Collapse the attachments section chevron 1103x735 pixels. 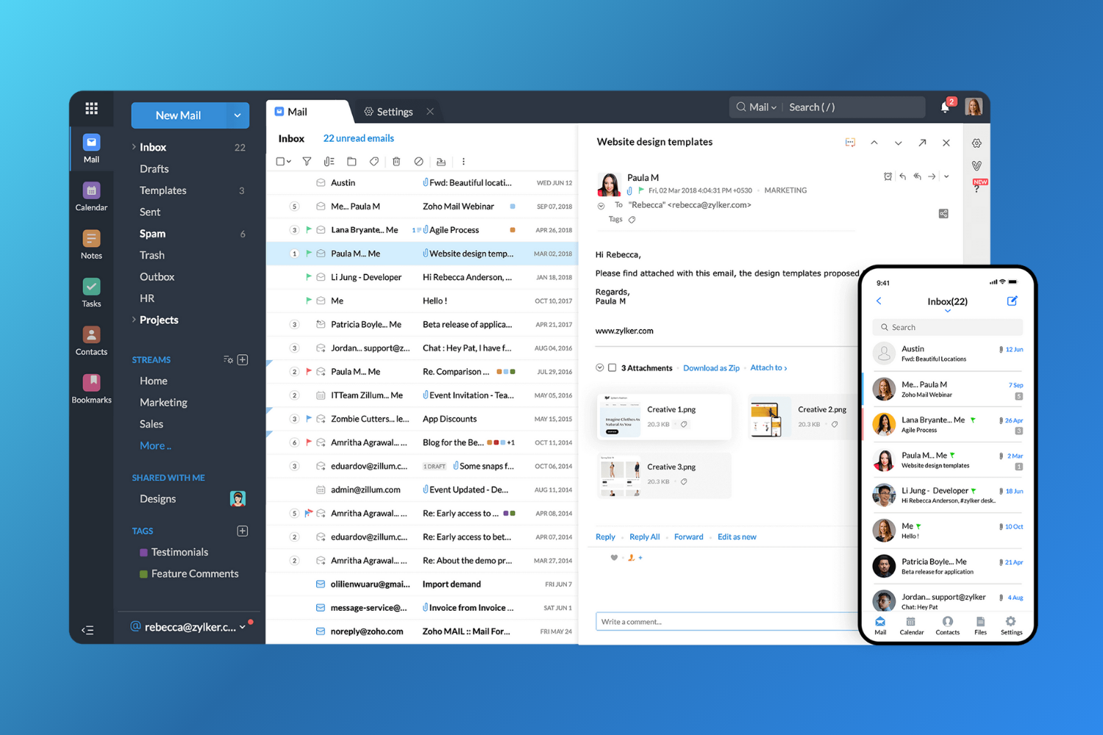point(599,367)
